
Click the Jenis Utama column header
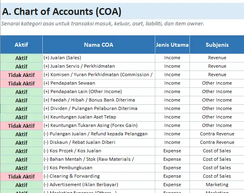pyautogui.click(x=172, y=45)
